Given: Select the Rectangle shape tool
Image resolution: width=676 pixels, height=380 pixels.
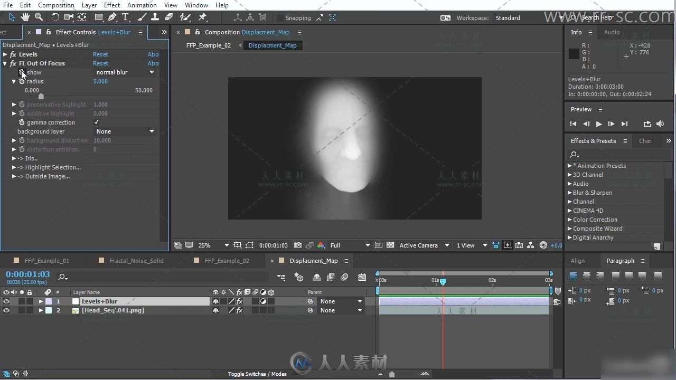Looking at the screenshot, I should pos(98,17).
